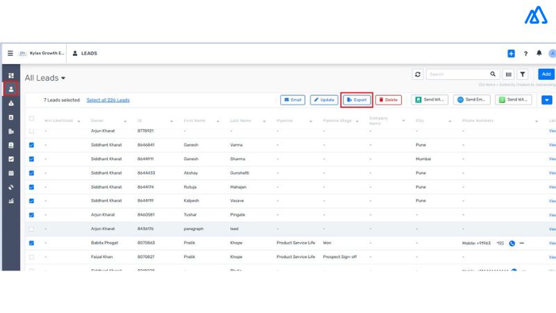Check the paragraph lead row checkbox
Image resolution: width=556 pixels, height=313 pixels.
click(31, 229)
